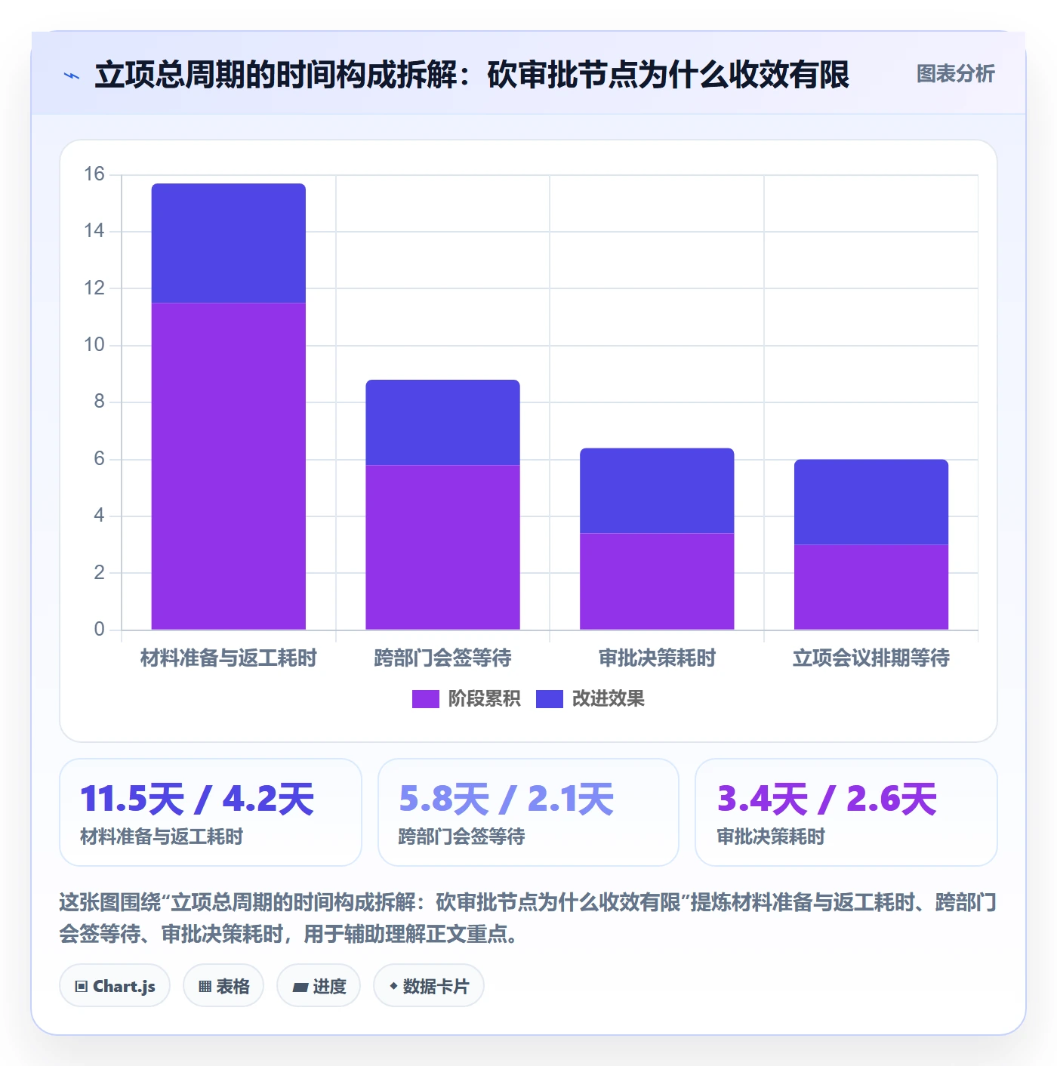
Task: Click the purple segment of 审批决策耗时 bar
Action: (657, 581)
